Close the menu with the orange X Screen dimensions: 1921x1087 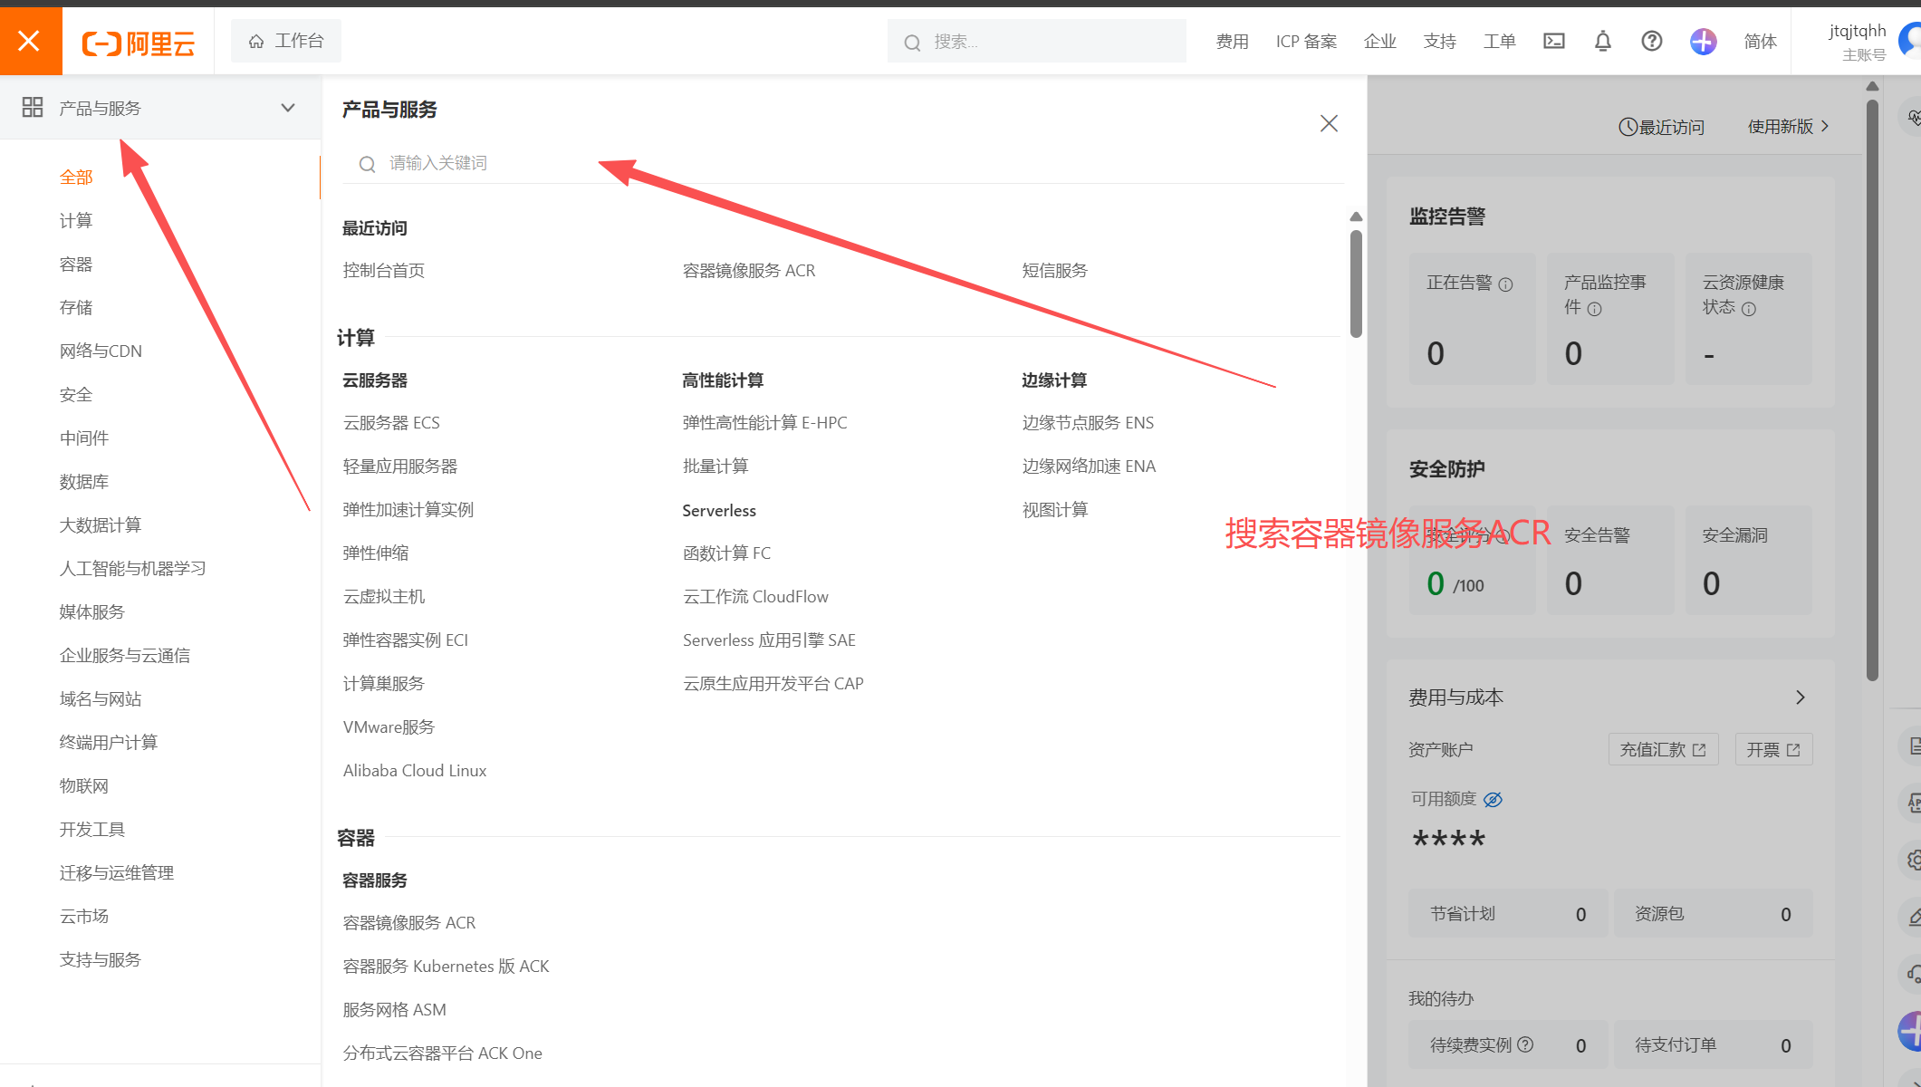pyautogui.click(x=30, y=41)
